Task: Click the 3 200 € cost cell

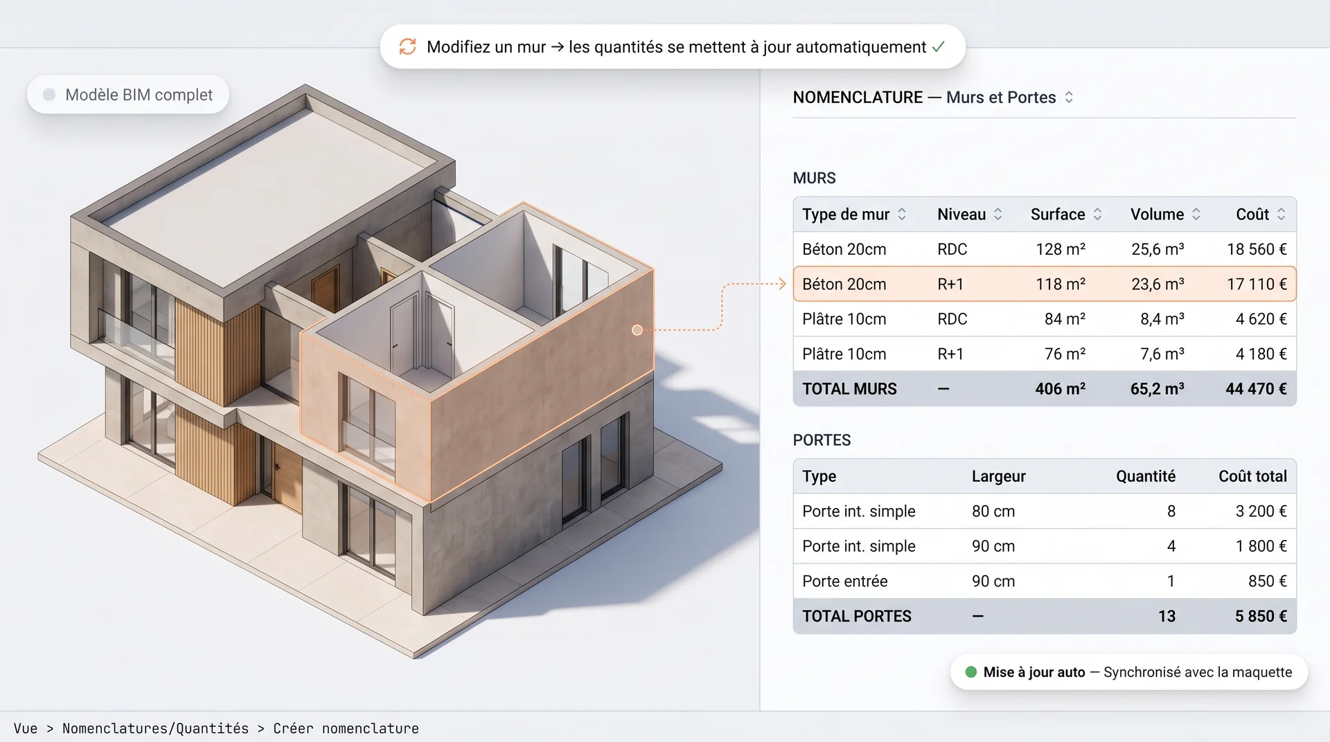Action: point(1261,512)
